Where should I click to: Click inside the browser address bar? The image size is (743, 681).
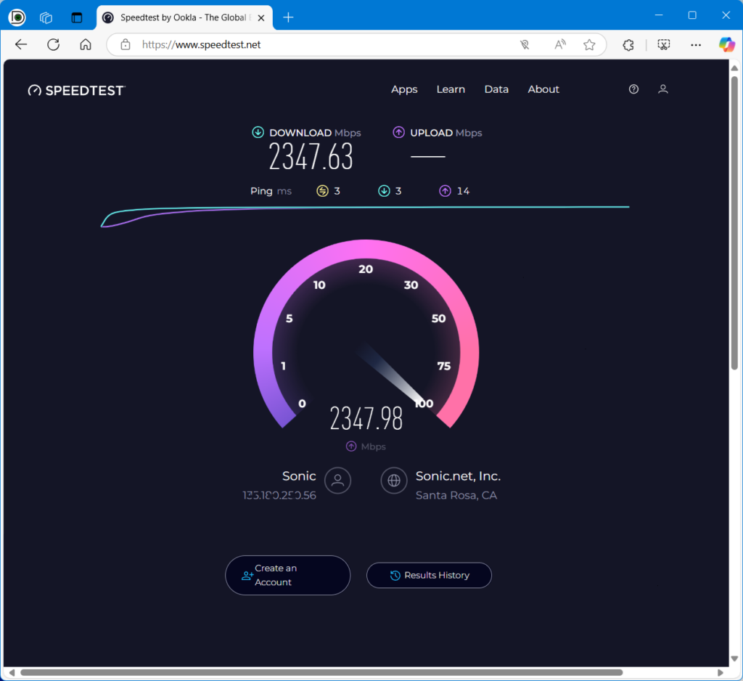pos(290,44)
